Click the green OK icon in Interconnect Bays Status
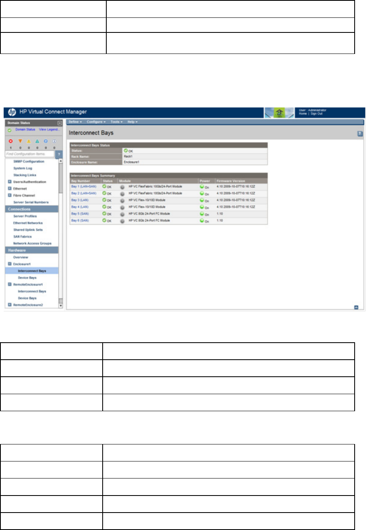366x530 pixels. [x=126, y=150]
